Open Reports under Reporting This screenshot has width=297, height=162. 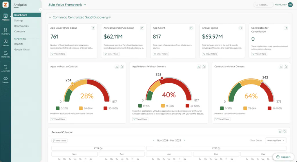point(19,44)
